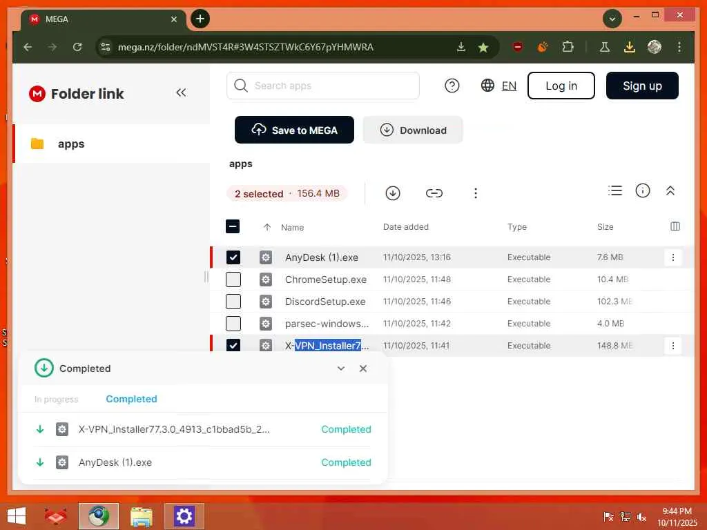This screenshot has width=707, height=530.
Task: Select completed AnyDesk (1).exe transfer entry
Action: [202, 462]
